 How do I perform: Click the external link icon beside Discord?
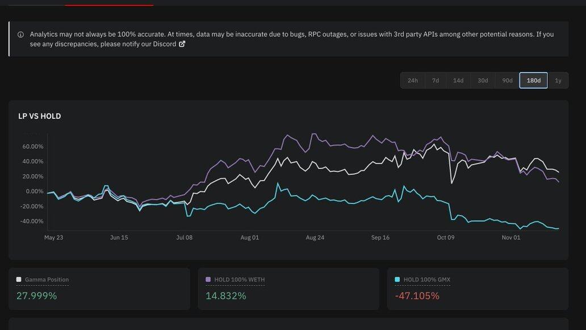pos(182,44)
